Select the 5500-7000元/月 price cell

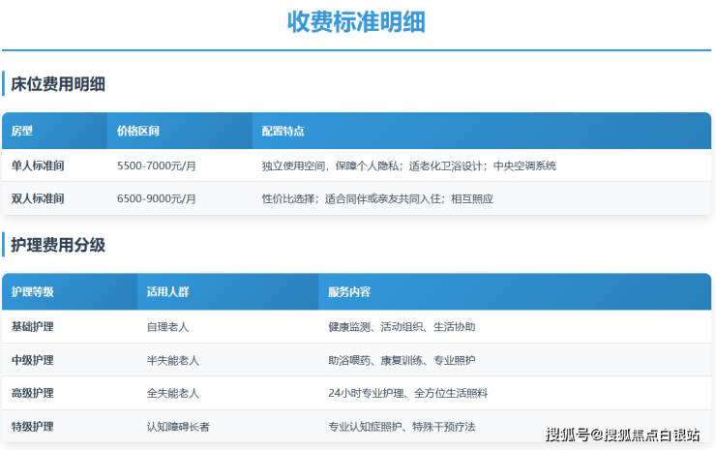pyautogui.click(x=157, y=165)
